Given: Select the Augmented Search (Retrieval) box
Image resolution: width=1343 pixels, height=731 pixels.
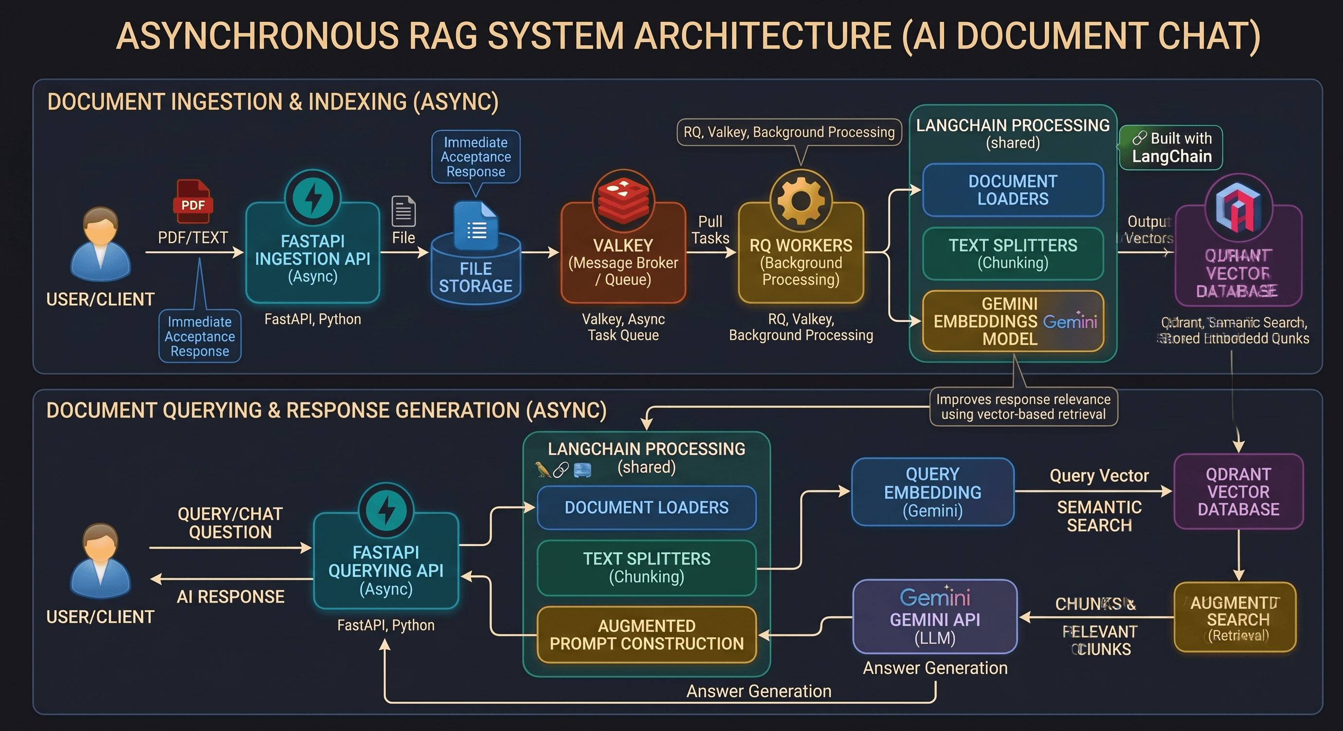Looking at the screenshot, I should click(x=1235, y=617).
